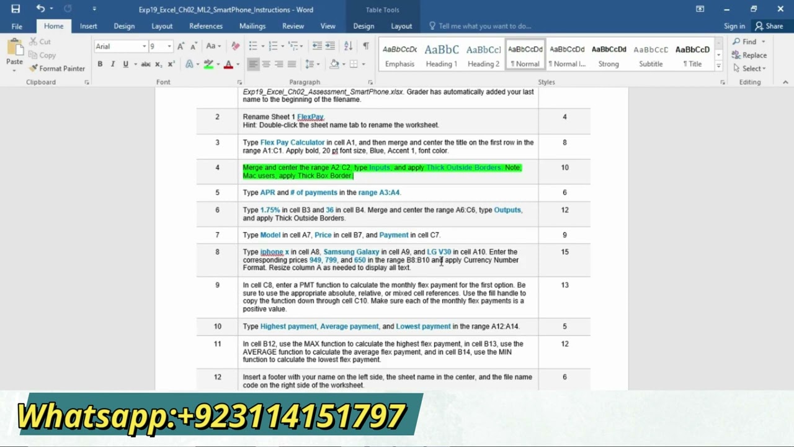Center-align the paragraph
Screen dimensions: 794x447
[x=266, y=64]
